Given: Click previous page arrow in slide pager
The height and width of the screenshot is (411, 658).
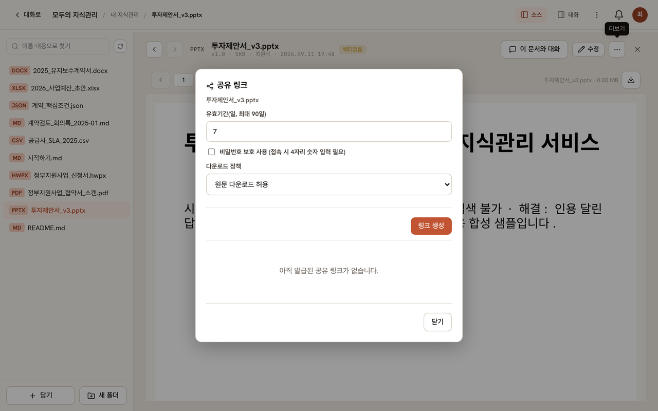Looking at the screenshot, I should (161, 80).
